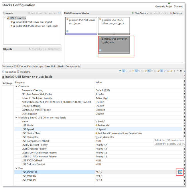The height and width of the screenshot is (189, 187).
Task: Click module icon in g_ioport stack box
Action: coord(67,19)
